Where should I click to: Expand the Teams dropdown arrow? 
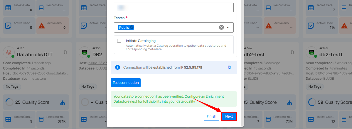[228, 27]
